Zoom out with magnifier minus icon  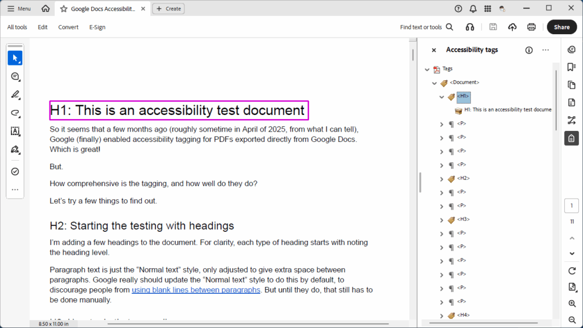point(572,320)
